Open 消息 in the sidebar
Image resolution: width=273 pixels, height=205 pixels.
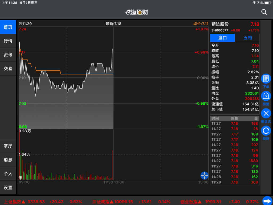click(x=8, y=160)
